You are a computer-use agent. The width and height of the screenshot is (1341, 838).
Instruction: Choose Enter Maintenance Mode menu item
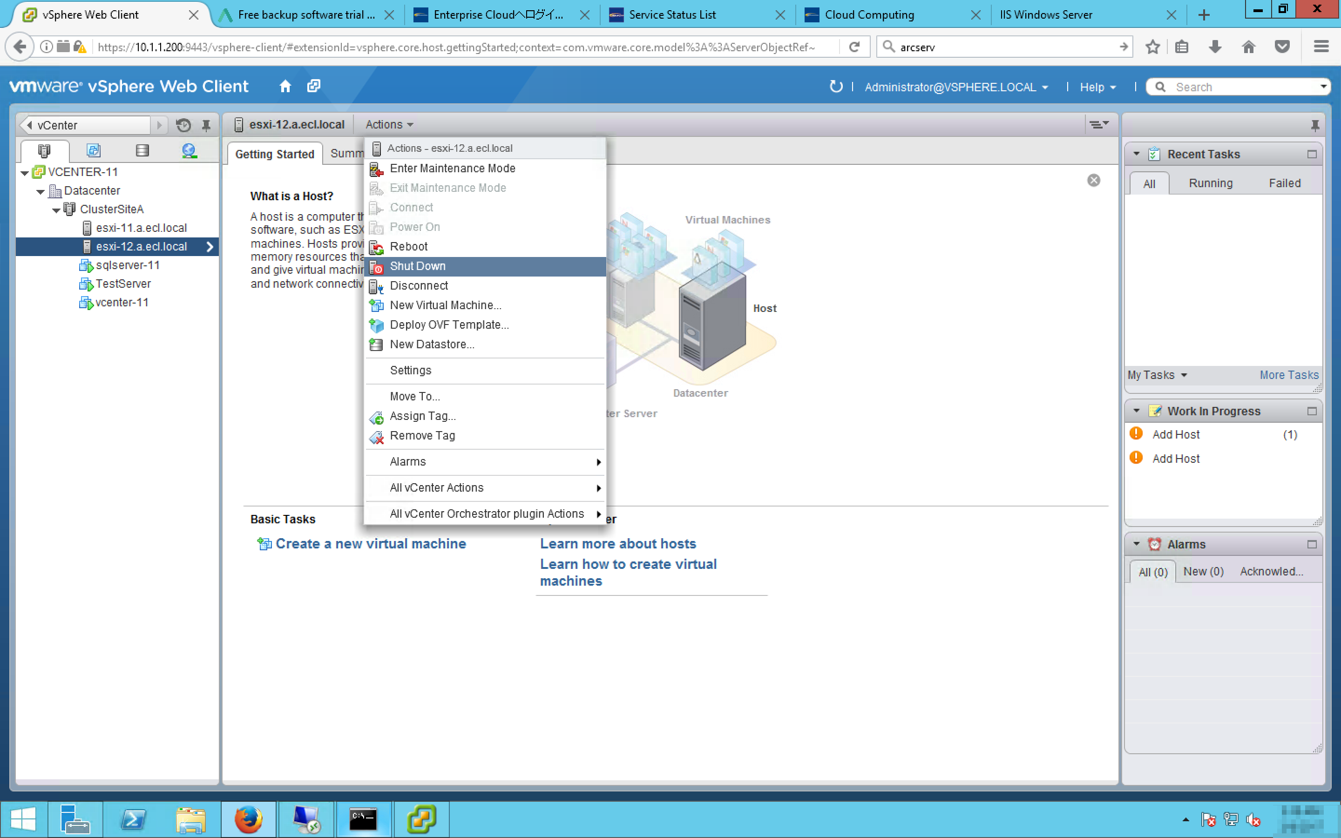pyautogui.click(x=452, y=169)
